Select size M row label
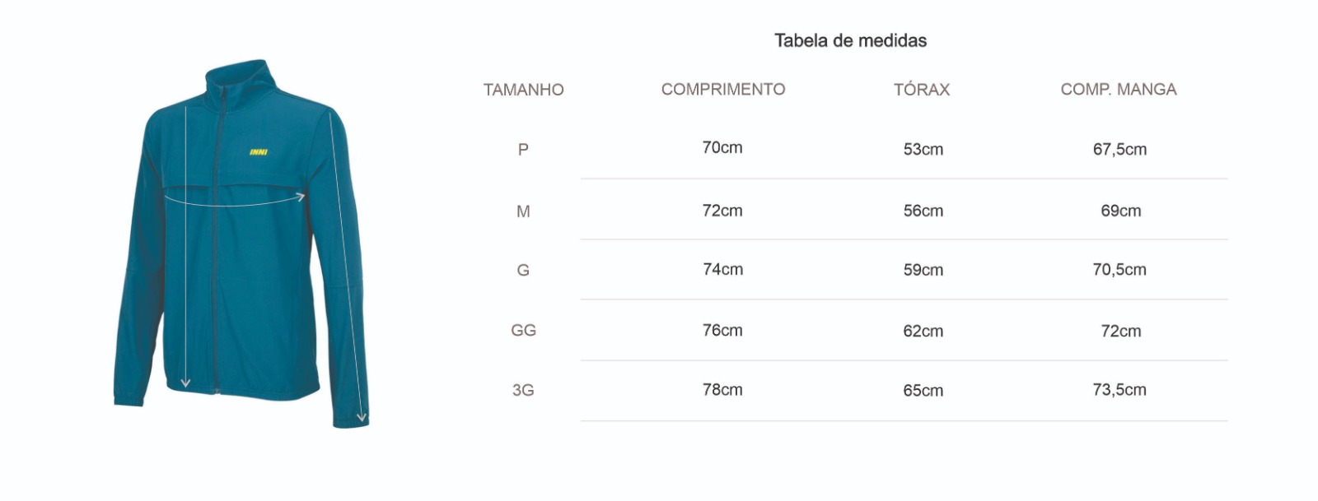The width and height of the screenshot is (1318, 501). click(x=523, y=211)
